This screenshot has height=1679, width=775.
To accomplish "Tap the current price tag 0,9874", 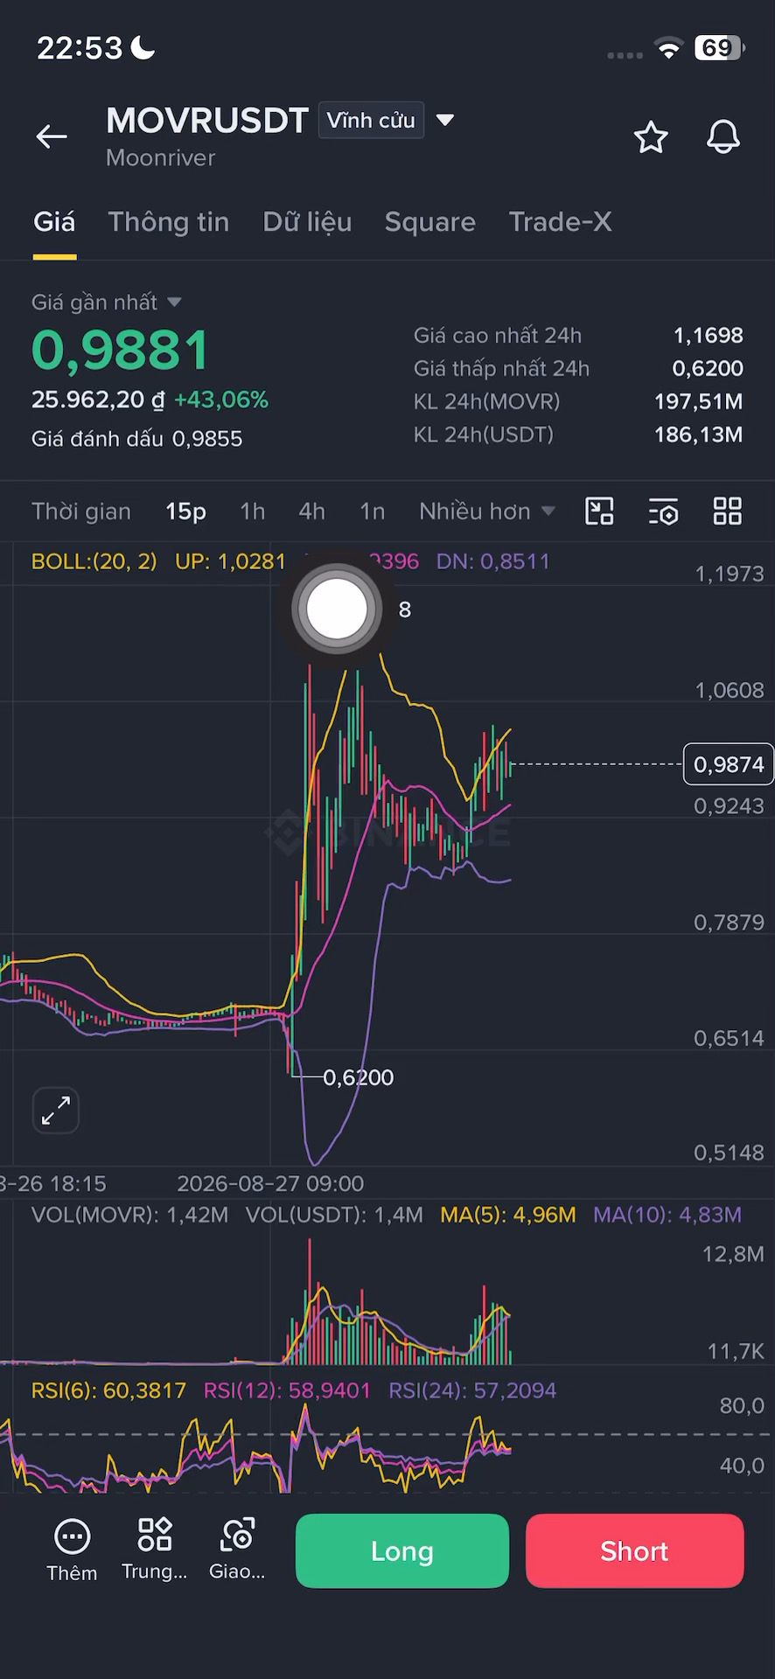I will (x=729, y=764).
